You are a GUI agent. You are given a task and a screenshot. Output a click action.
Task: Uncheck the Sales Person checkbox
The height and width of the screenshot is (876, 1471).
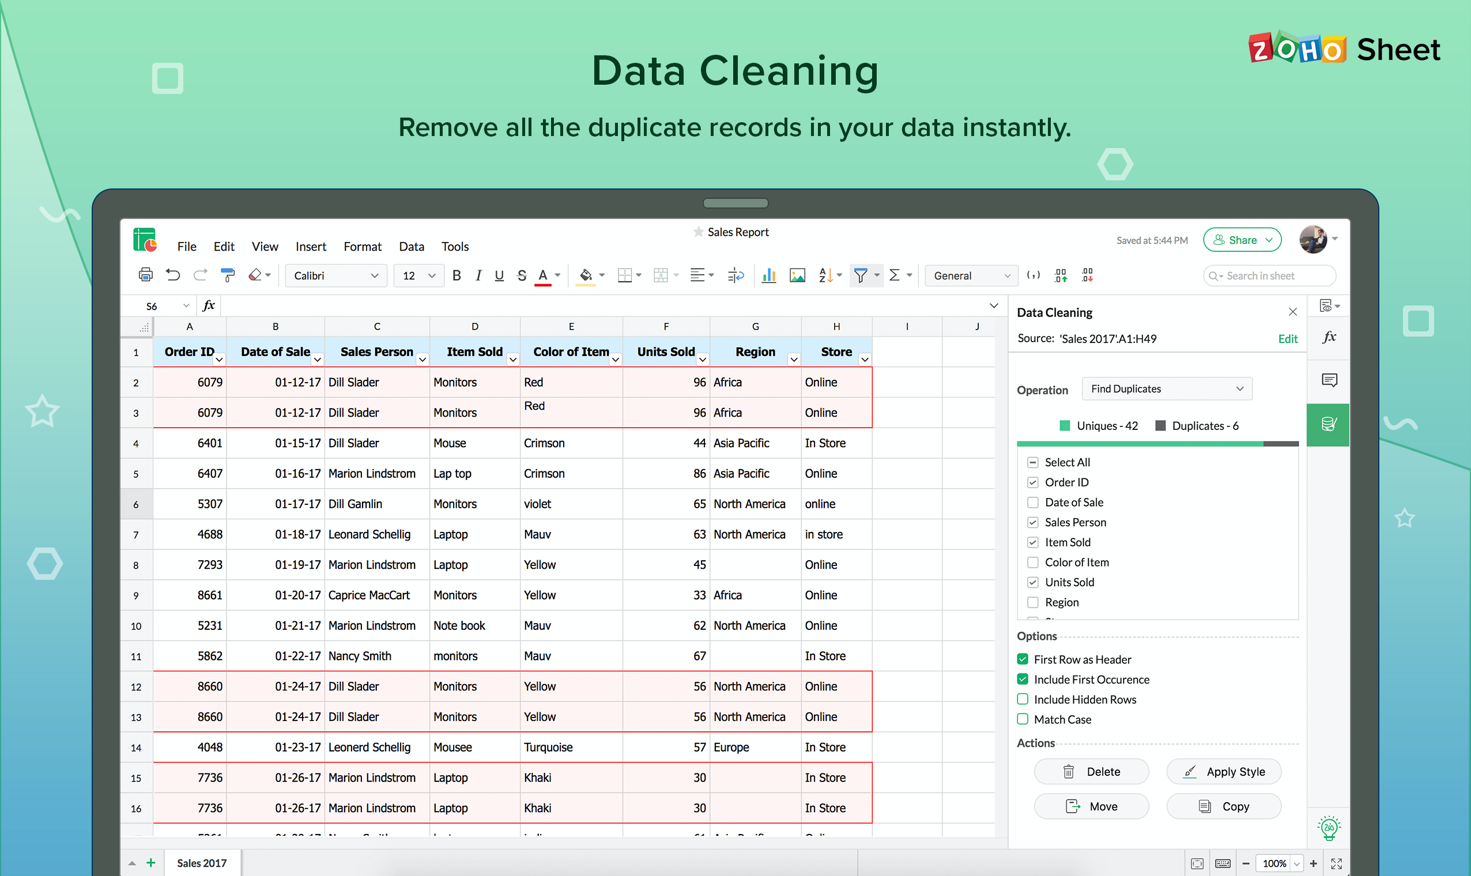[x=1033, y=522]
